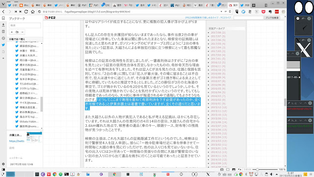The width and height of the screenshot is (314, 177).
Task: Expand the address bar history dropdown
Action: (x=221, y=12)
